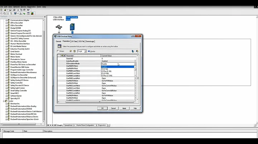Click the green waveform diagnostics icon
Viewport: 258px width, 144px height.
(x=24, y=14)
